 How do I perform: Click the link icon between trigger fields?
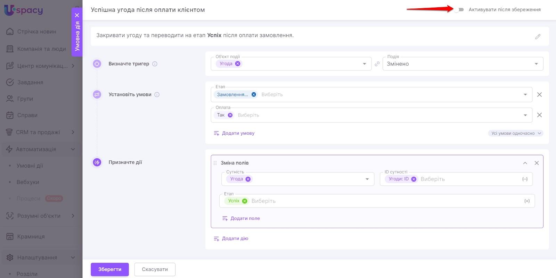[x=377, y=64]
